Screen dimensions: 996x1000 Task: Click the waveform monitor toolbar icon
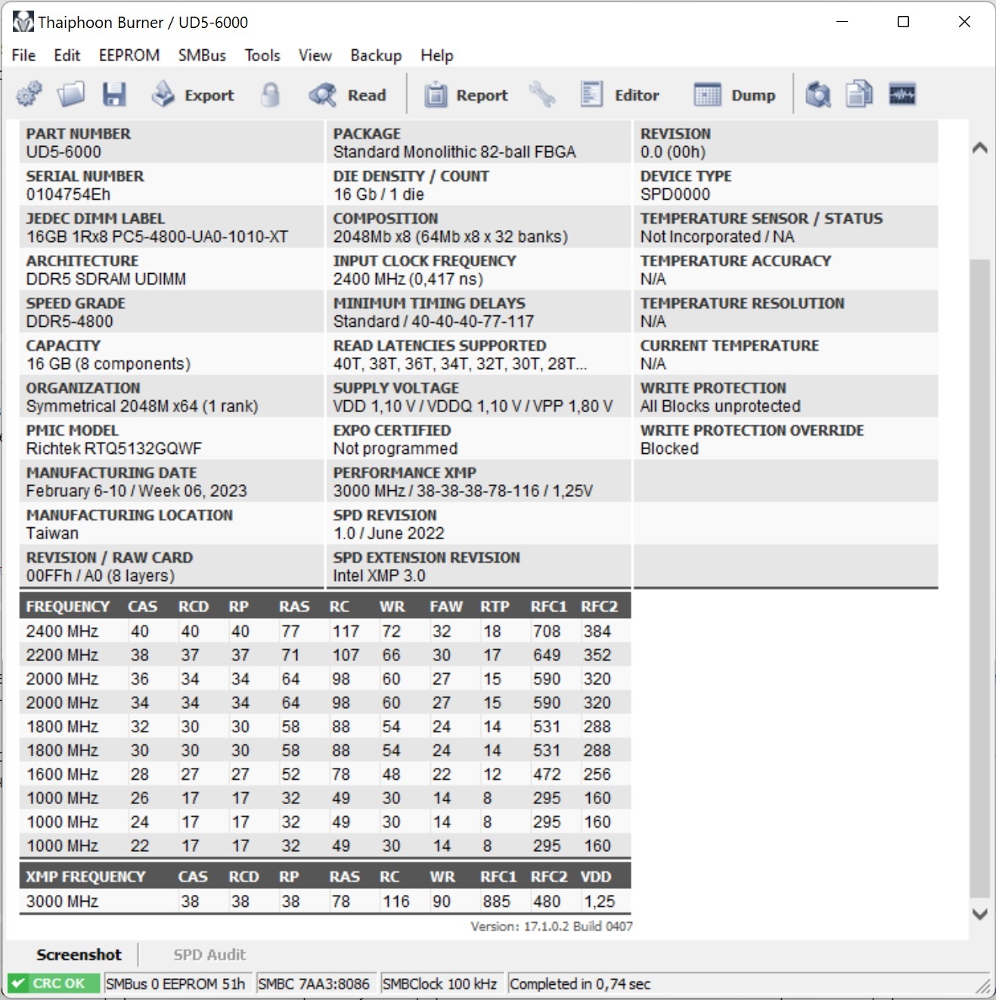tap(902, 95)
